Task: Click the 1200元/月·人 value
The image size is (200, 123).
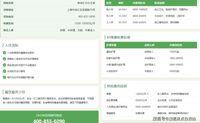Action: tap(142, 94)
